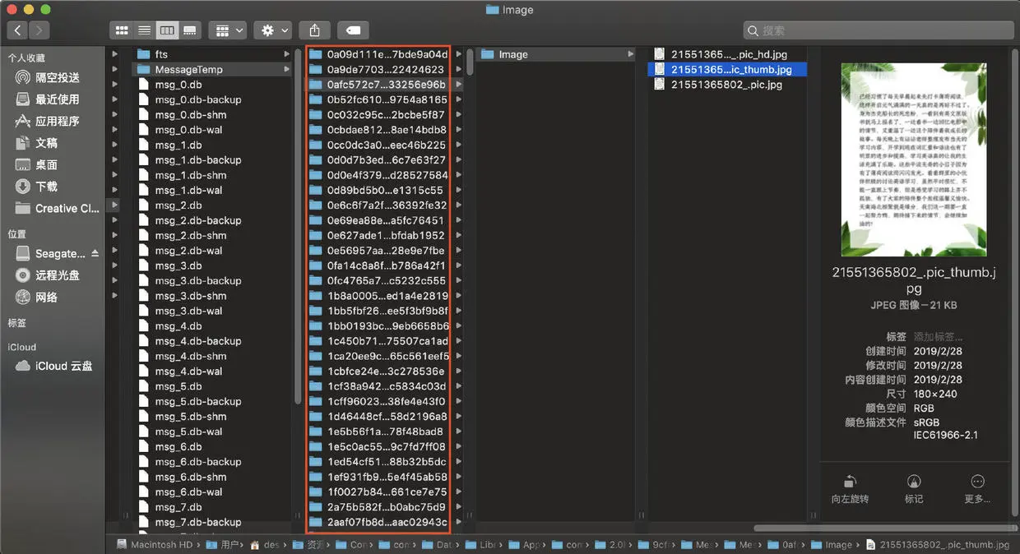The width and height of the screenshot is (1020, 554).
Task: Expand arrow of folder 0cc0dc3a0...eec46b225
Action: (458, 145)
